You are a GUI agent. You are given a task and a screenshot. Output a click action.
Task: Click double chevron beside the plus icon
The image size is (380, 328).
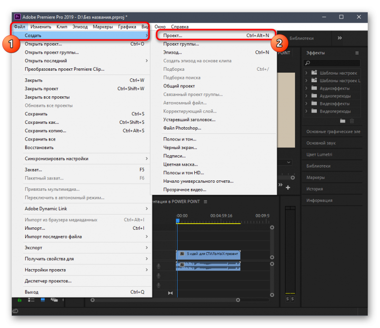(280, 185)
